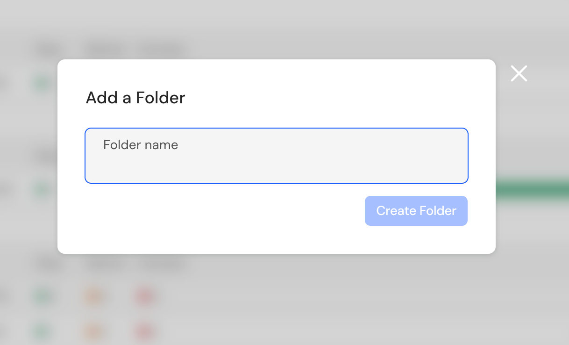Click the blurred green dot in the topmost row
Screen dimensions: 569x345
tap(42, 84)
